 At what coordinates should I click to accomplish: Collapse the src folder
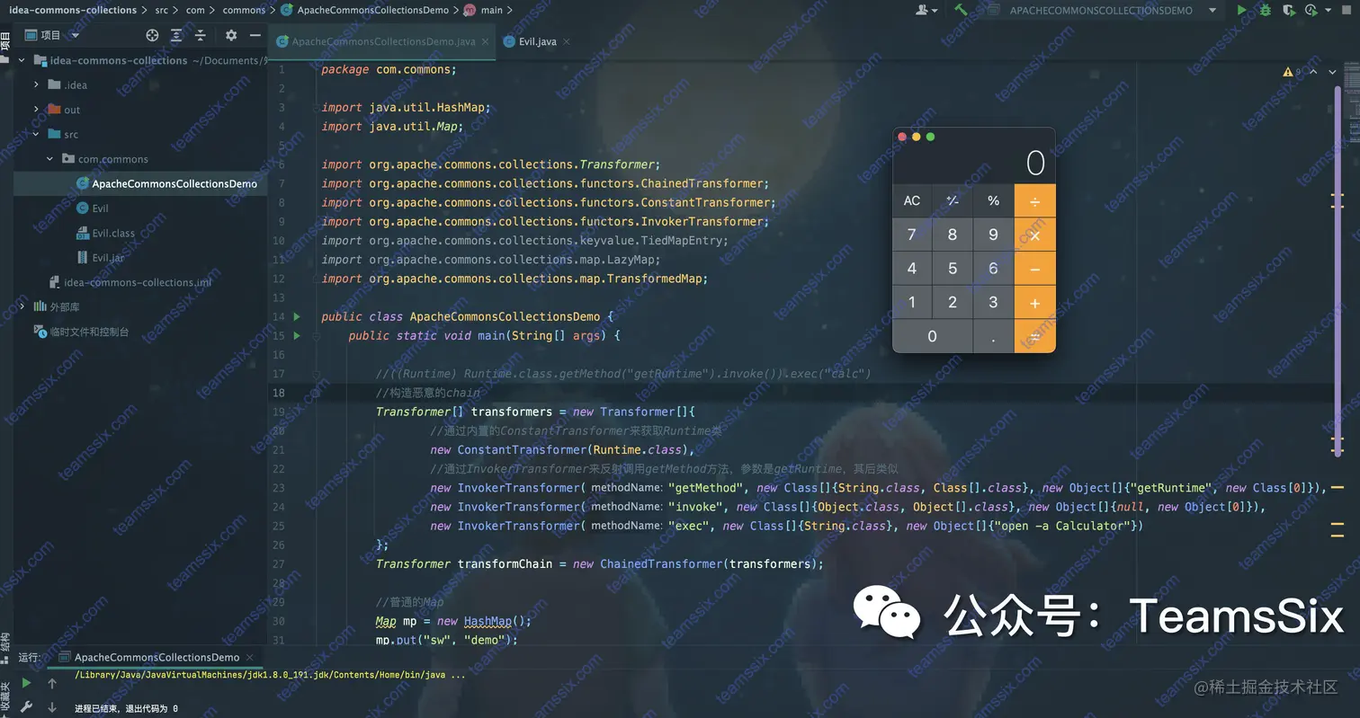pos(36,134)
